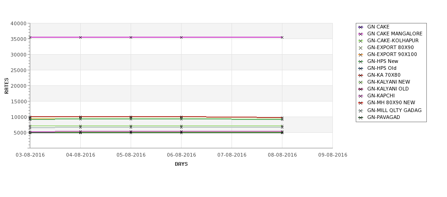Click the GN-HPS New legend marker
The width and height of the screenshot is (447, 197).
point(360,62)
